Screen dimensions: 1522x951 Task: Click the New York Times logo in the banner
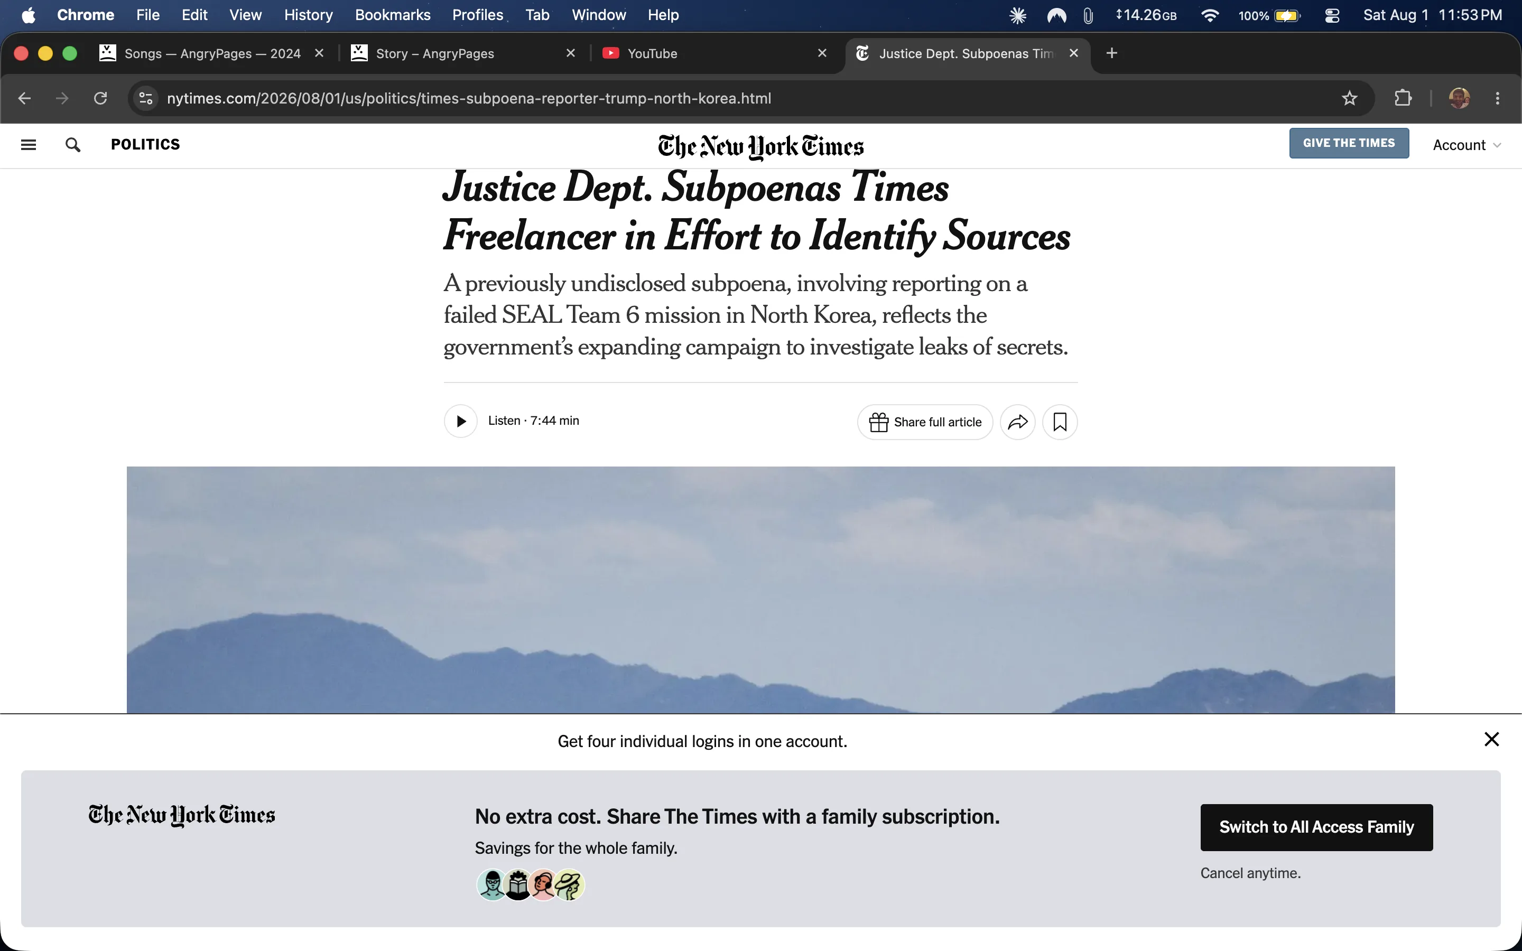182,815
